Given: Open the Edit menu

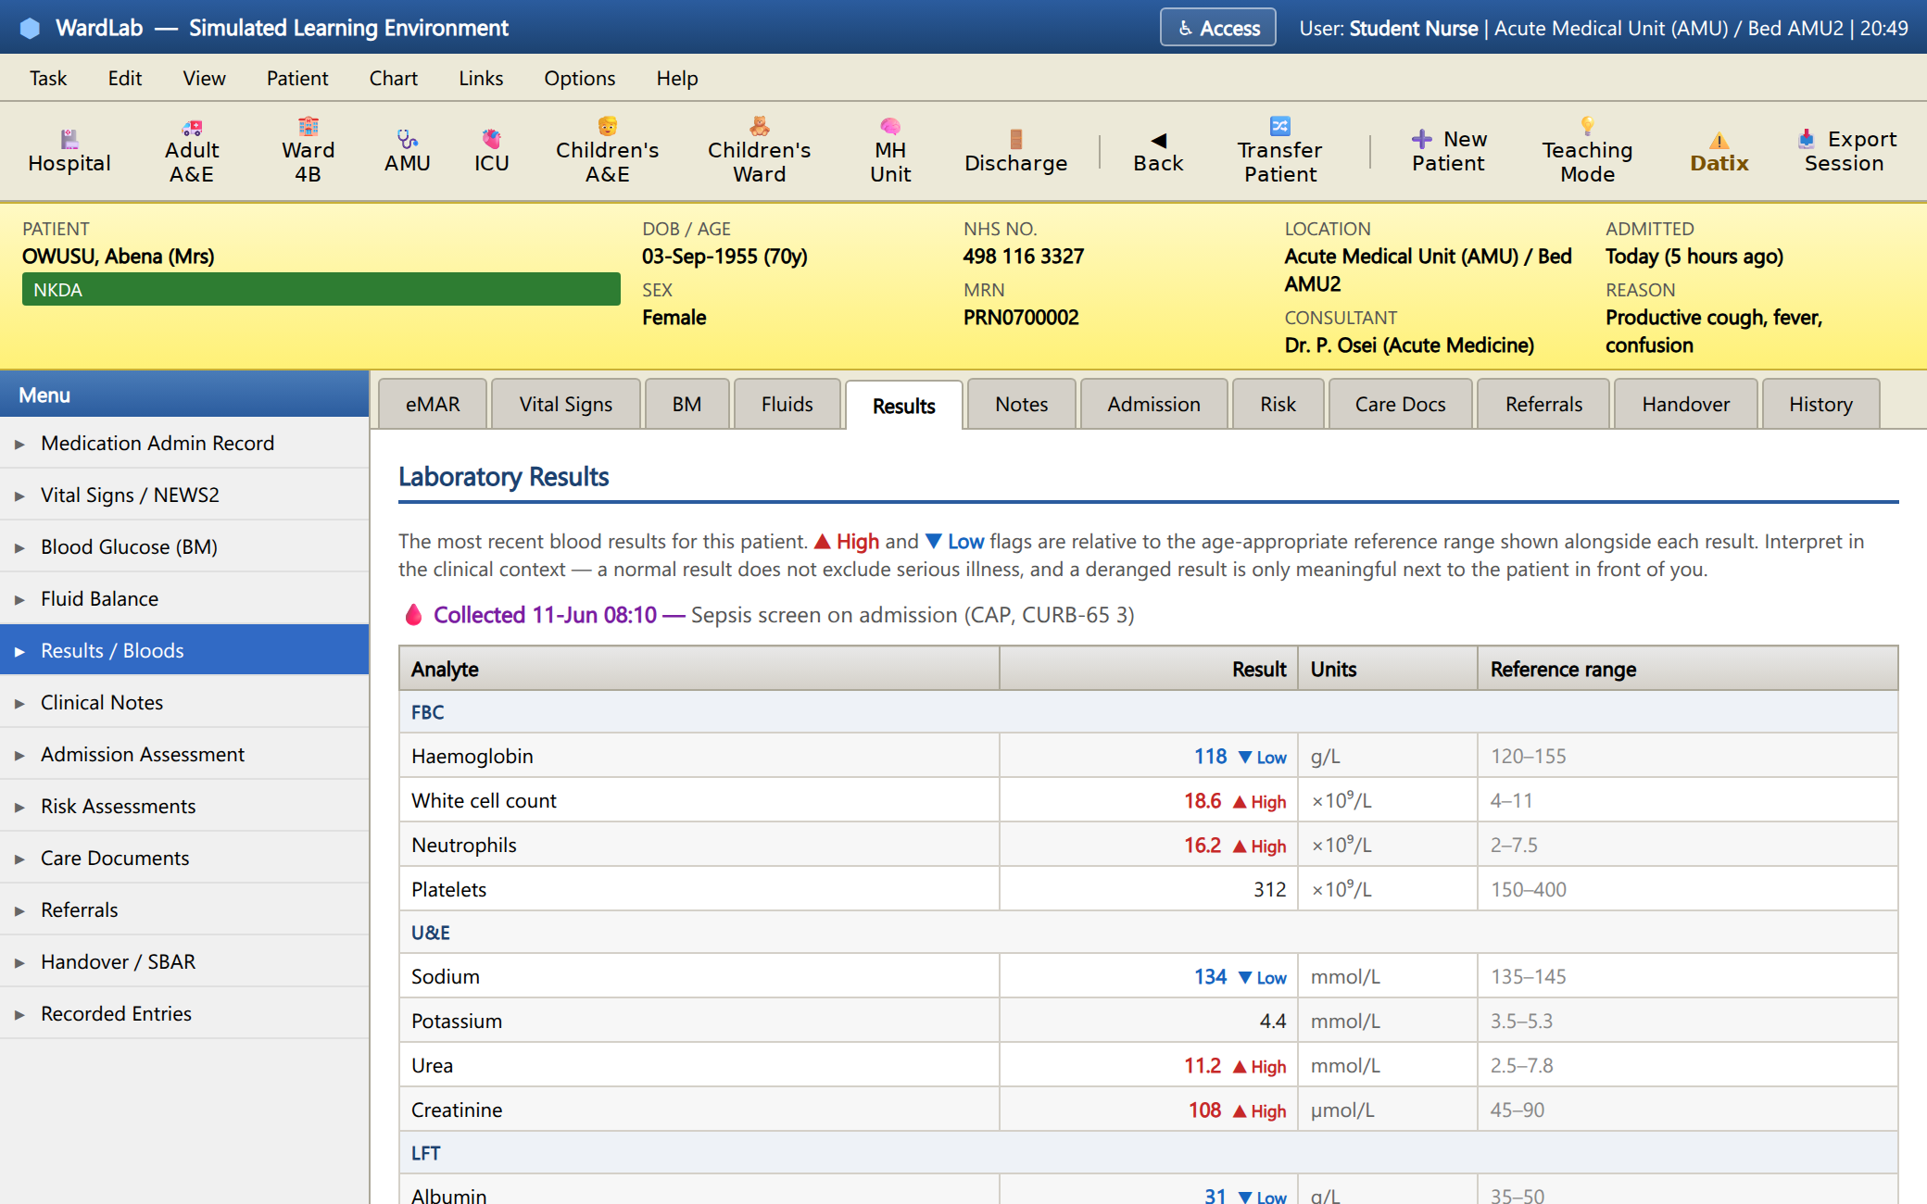Looking at the screenshot, I should point(124,79).
